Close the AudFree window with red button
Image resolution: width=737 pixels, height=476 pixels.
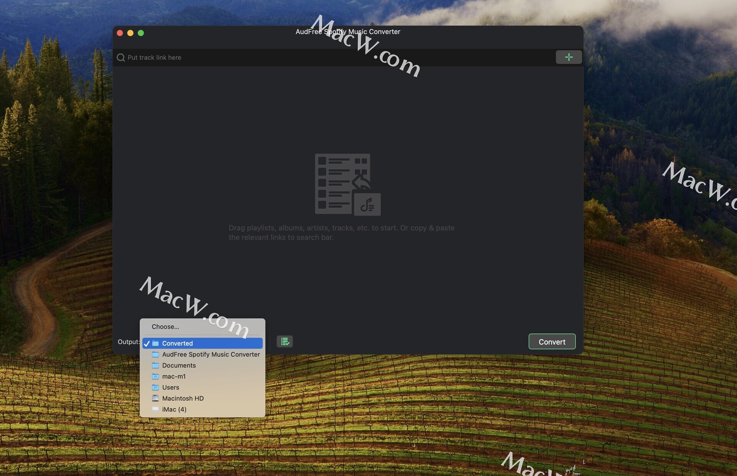(120, 33)
